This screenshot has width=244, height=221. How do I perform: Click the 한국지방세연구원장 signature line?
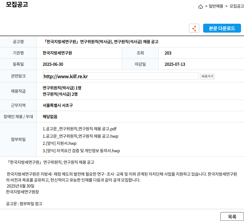(x=23, y=192)
